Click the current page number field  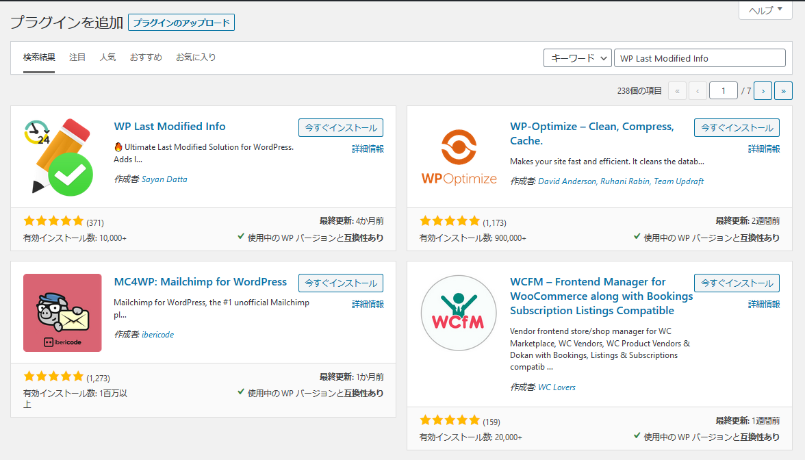click(x=723, y=91)
